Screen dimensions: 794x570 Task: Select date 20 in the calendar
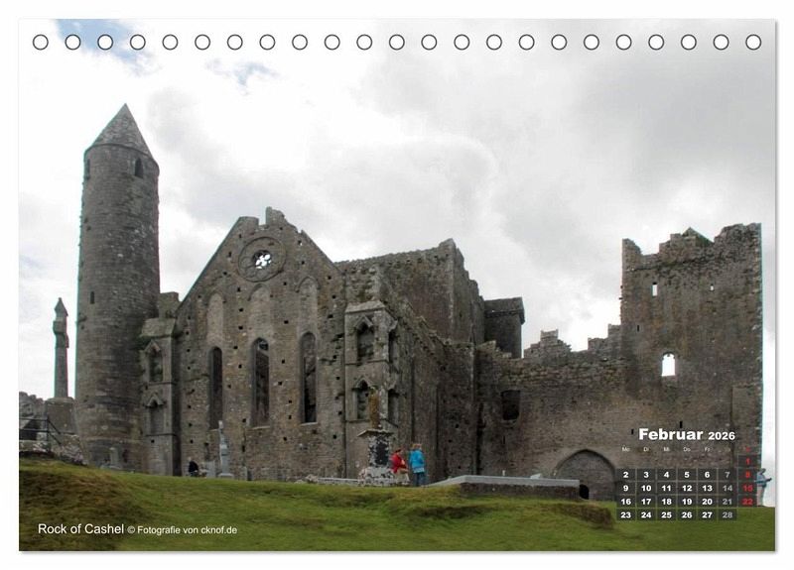[707, 502]
